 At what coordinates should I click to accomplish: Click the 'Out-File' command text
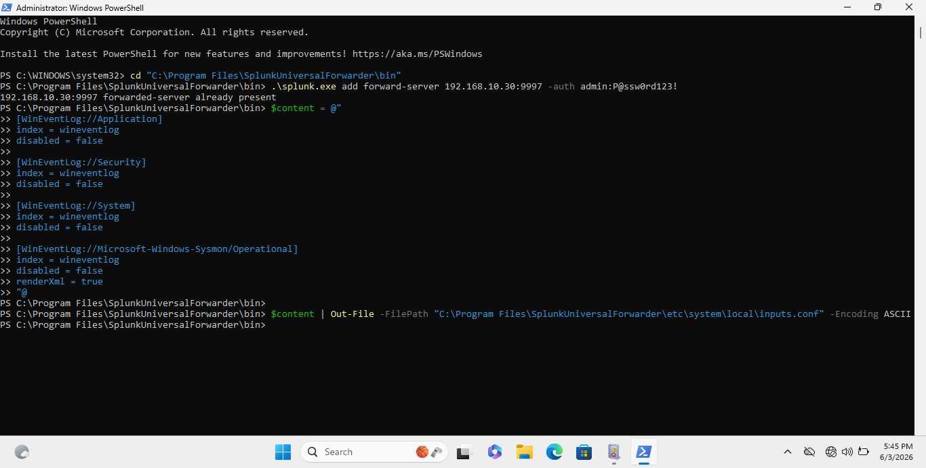(x=353, y=314)
